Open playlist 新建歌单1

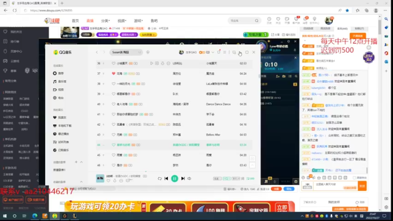click(x=59, y=170)
